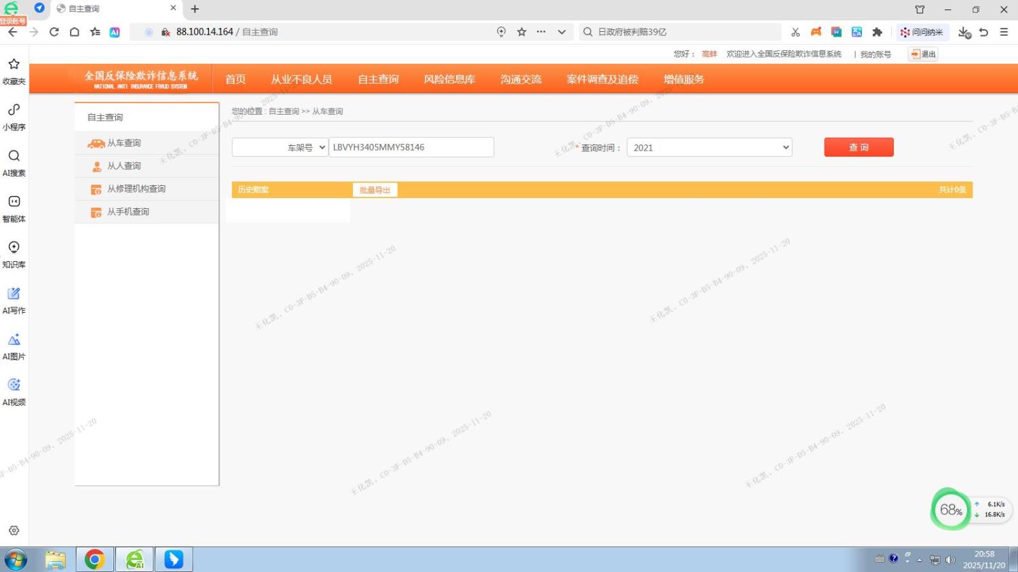Open the 风险信息库 navigation menu

[x=449, y=79]
